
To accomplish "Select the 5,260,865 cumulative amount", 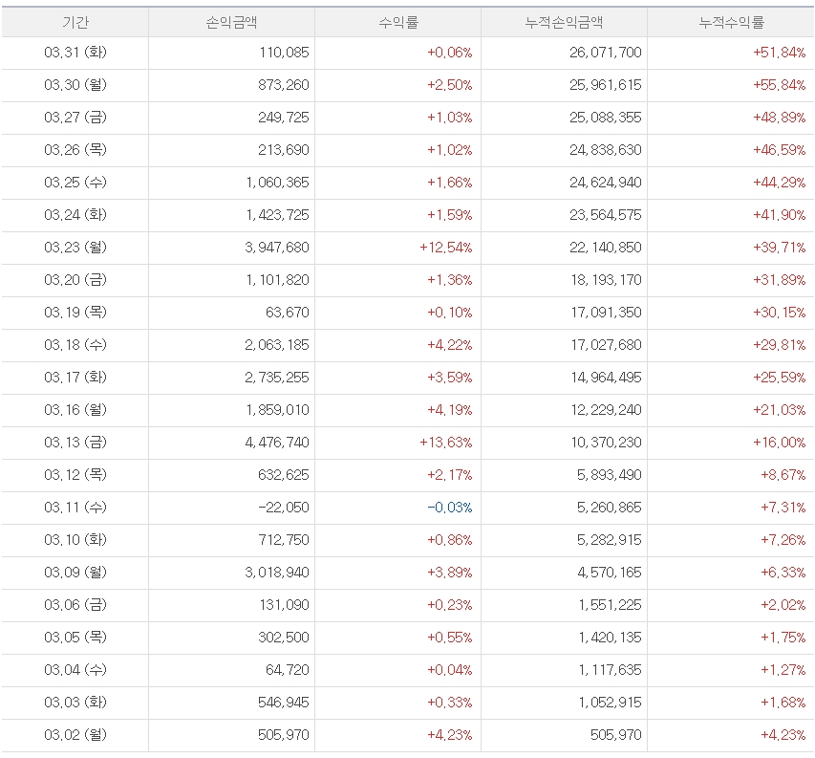I will [x=610, y=508].
